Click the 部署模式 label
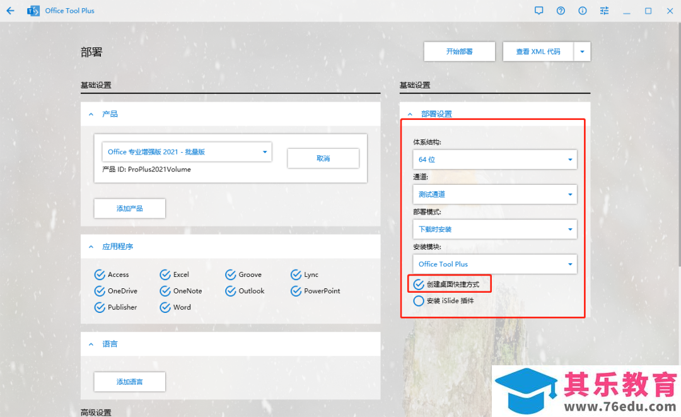Viewport: 681px width, 417px height. pyautogui.click(x=427, y=212)
